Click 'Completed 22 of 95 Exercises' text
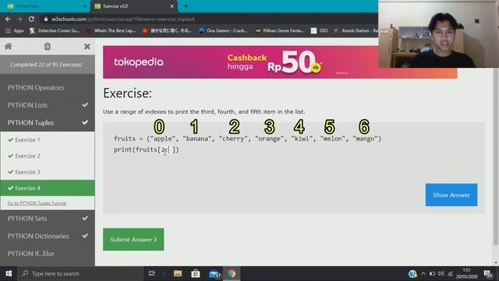The width and height of the screenshot is (499, 281). pos(46,65)
